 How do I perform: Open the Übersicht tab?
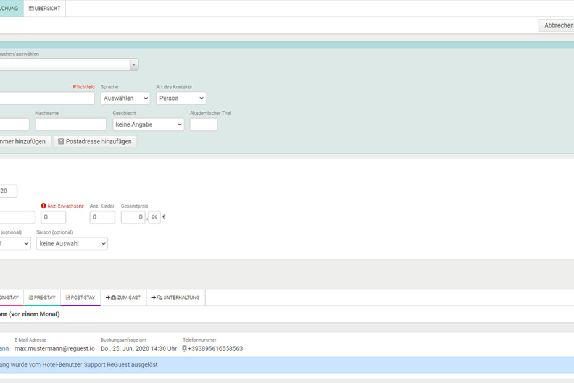tap(44, 9)
